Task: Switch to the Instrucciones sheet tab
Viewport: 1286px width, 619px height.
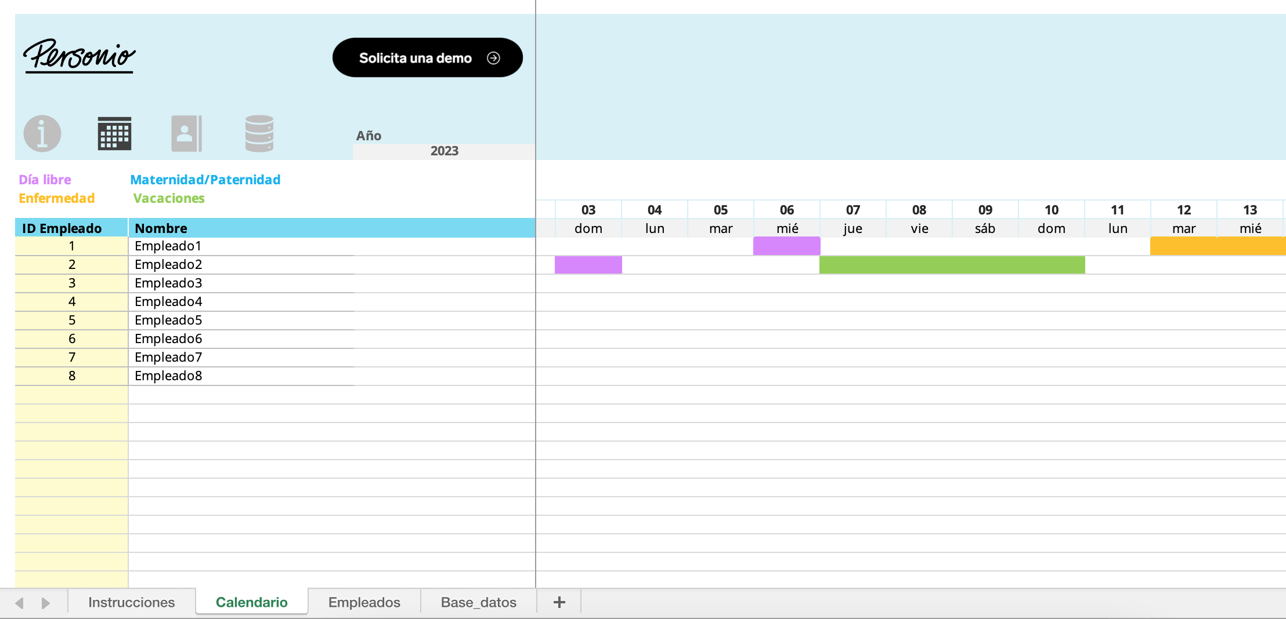Action: tap(132, 602)
